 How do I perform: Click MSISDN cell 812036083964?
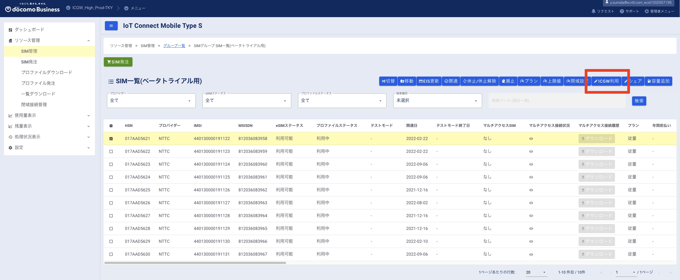tap(253, 216)
